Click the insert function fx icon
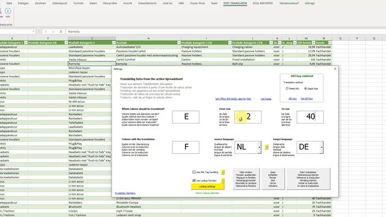This screenshot has height=217, width=386. coord(61,31)
